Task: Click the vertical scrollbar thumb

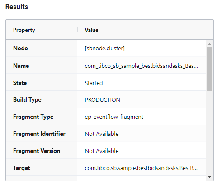Action: pos(209,69)
